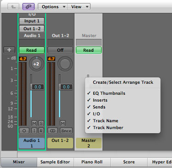Open Audio 1 Read automation mode menu

pos(32,50)
